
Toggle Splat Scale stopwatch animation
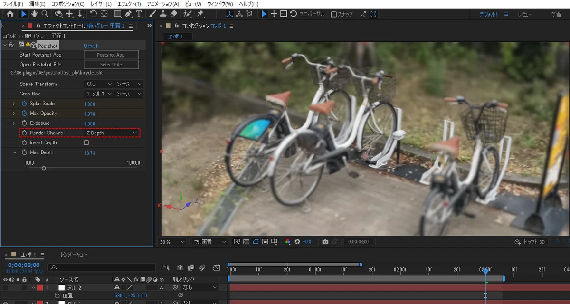(x=25, y=104)
